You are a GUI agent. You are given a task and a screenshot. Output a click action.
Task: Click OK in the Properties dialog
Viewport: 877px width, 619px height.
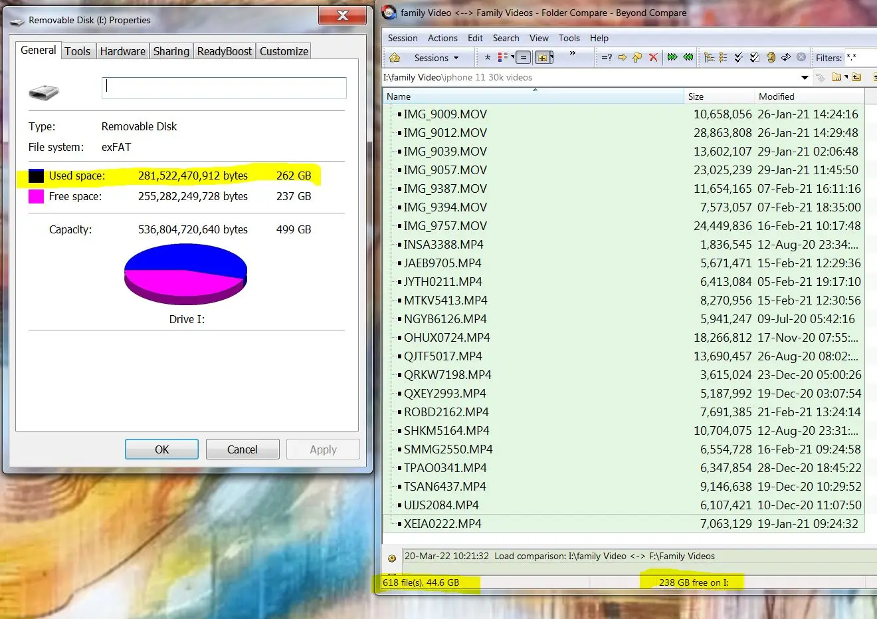click(x=161, y=449)
